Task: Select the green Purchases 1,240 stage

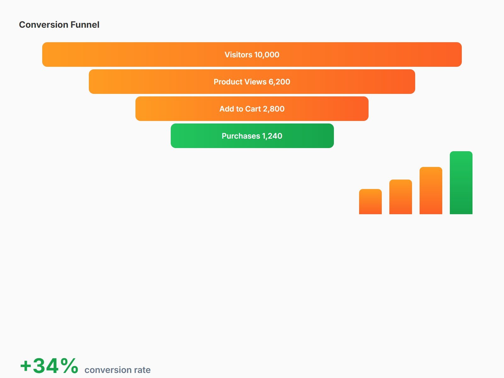Action: point(252,136)
